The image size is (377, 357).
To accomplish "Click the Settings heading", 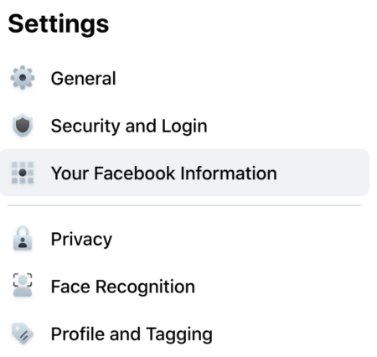I will coord(59,24).
